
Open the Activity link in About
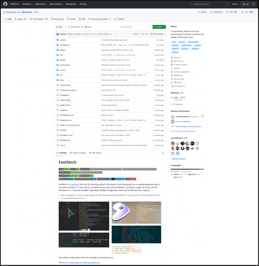[x=176, y=68]
